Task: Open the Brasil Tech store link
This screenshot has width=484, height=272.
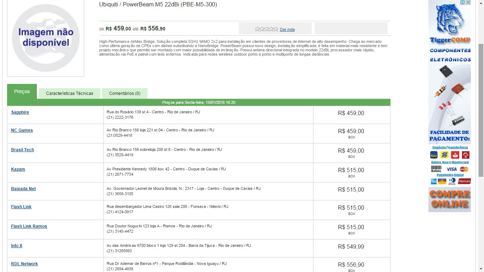Action: (x=22, y=150)
